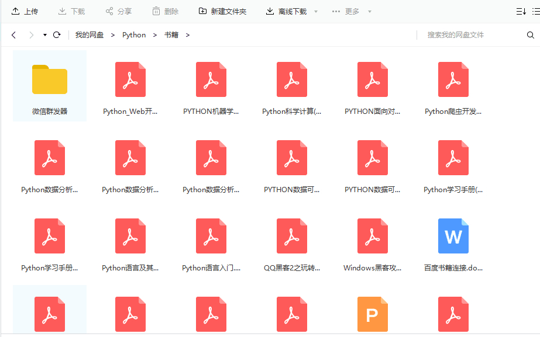Create a folder with 新建文件夹
This screenshot has width=540, height=337.
(222, 11)
